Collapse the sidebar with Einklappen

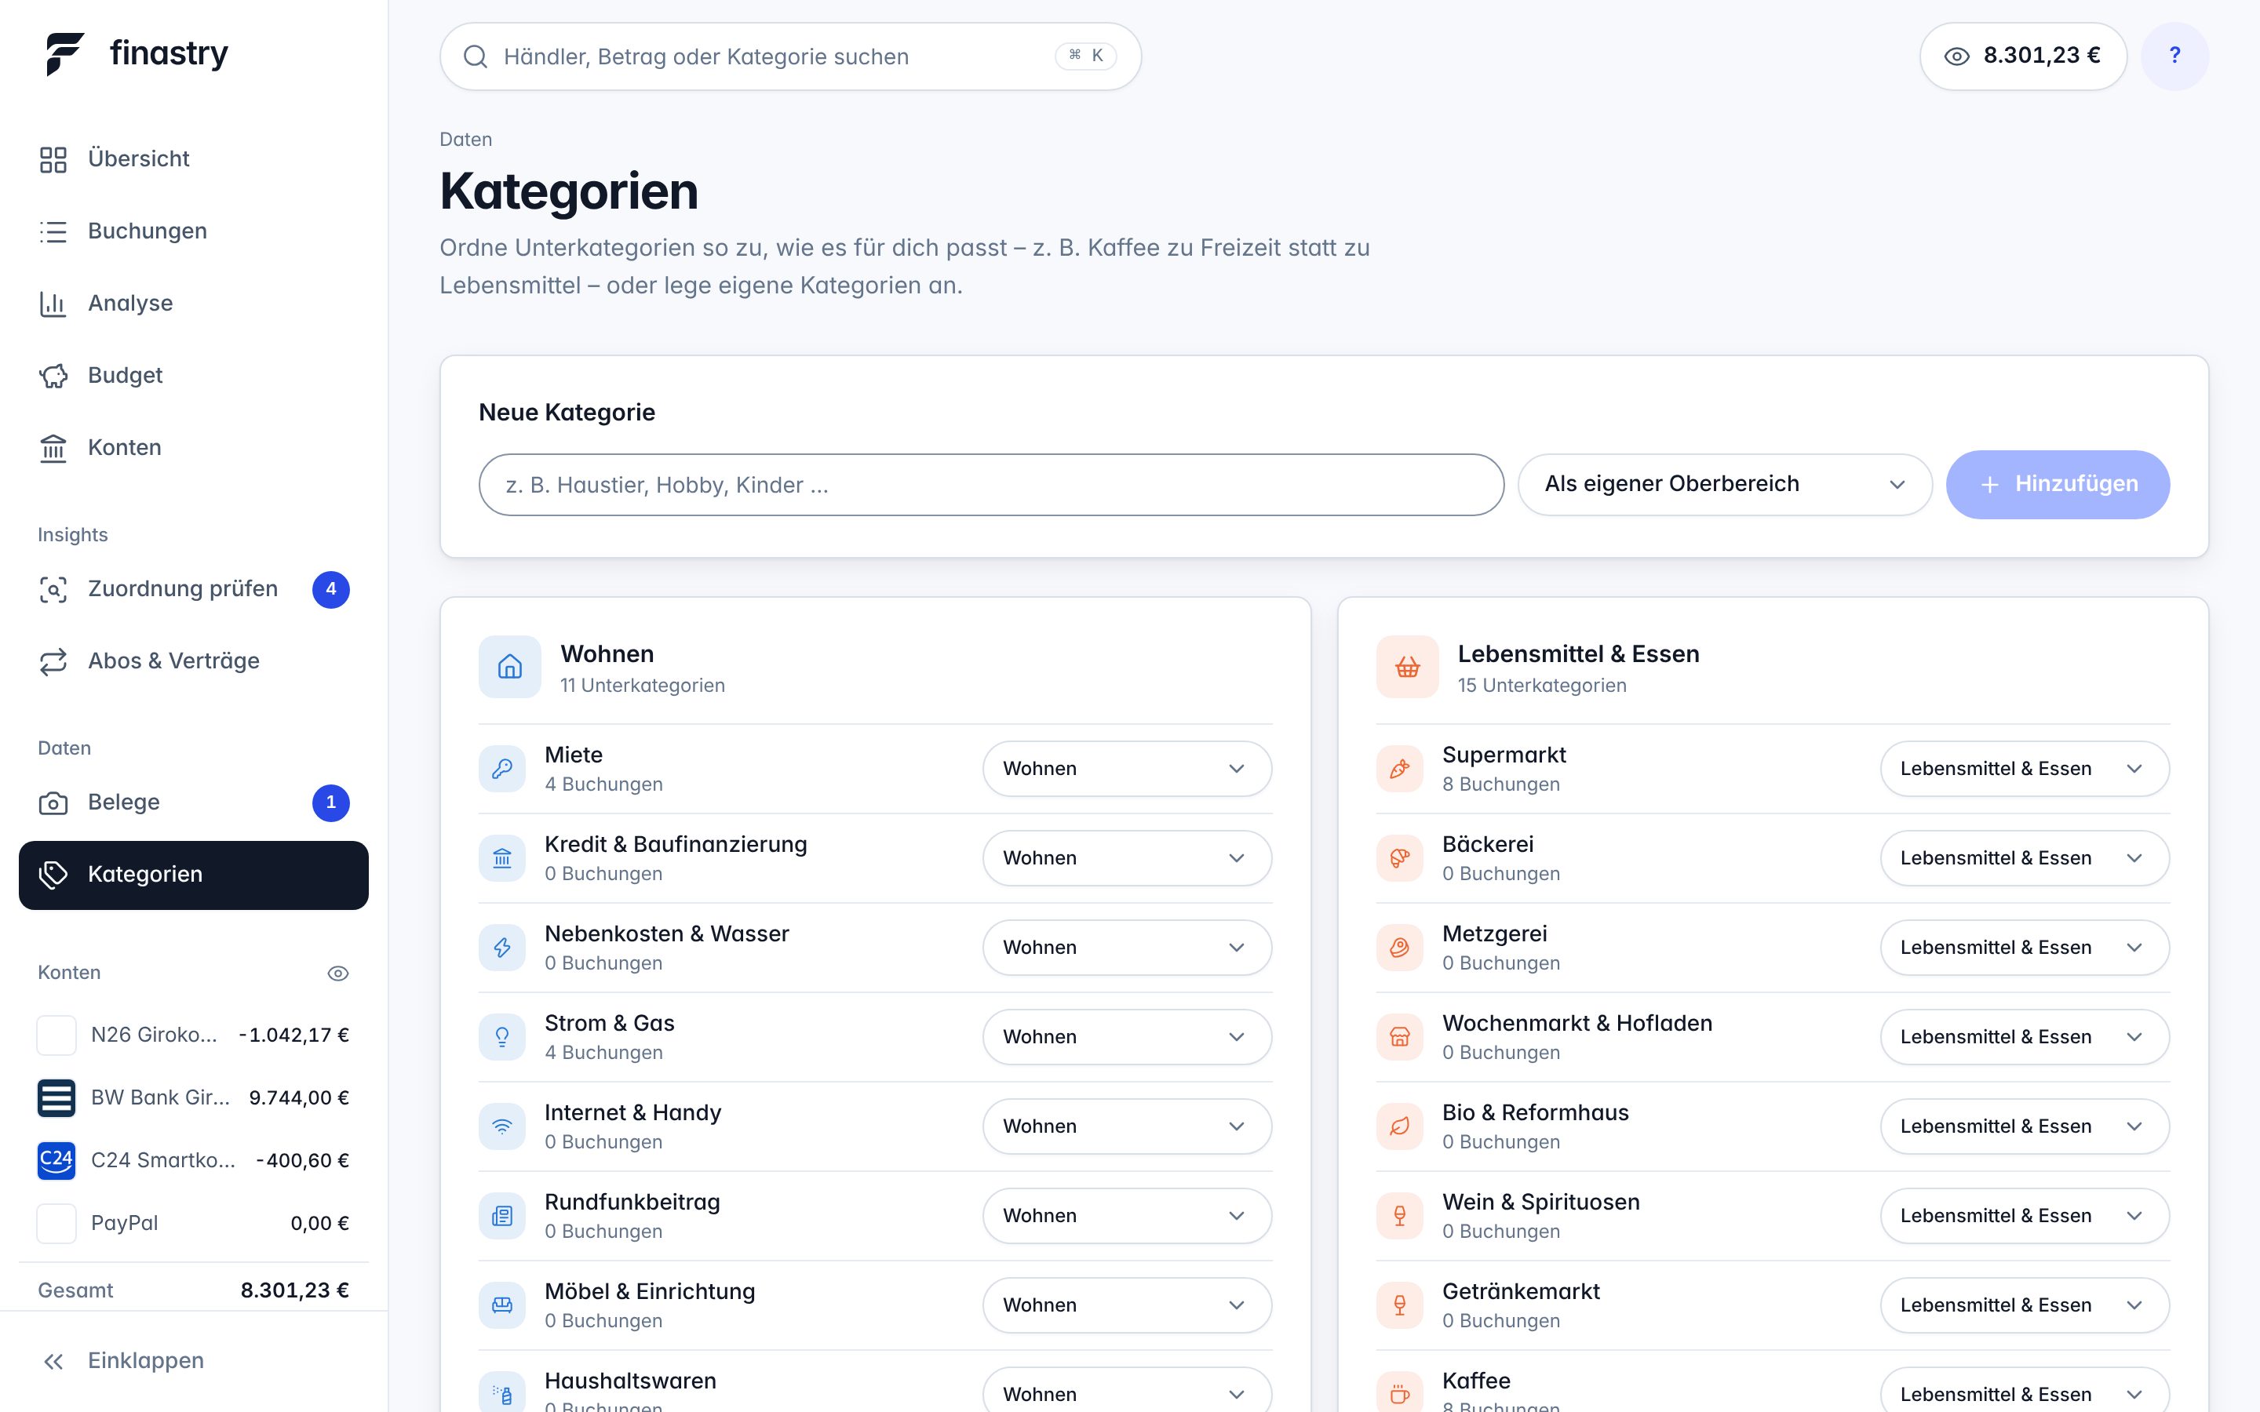coord(193,1361)
